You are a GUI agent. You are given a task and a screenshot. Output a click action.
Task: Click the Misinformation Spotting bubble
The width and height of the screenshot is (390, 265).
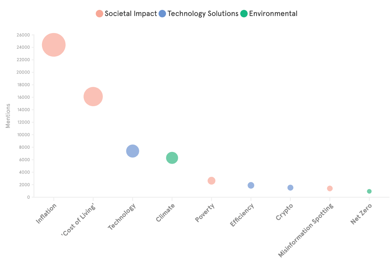[330, 189]
